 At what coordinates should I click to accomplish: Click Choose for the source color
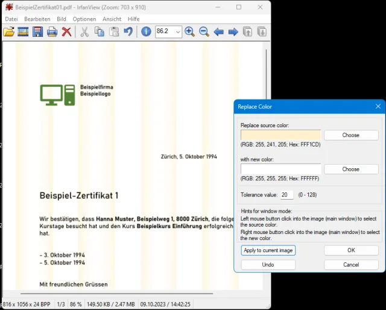(351, 135)
